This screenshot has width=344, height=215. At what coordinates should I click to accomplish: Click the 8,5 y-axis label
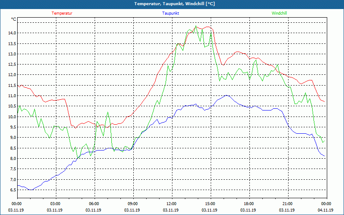click(x=13, y=148)
